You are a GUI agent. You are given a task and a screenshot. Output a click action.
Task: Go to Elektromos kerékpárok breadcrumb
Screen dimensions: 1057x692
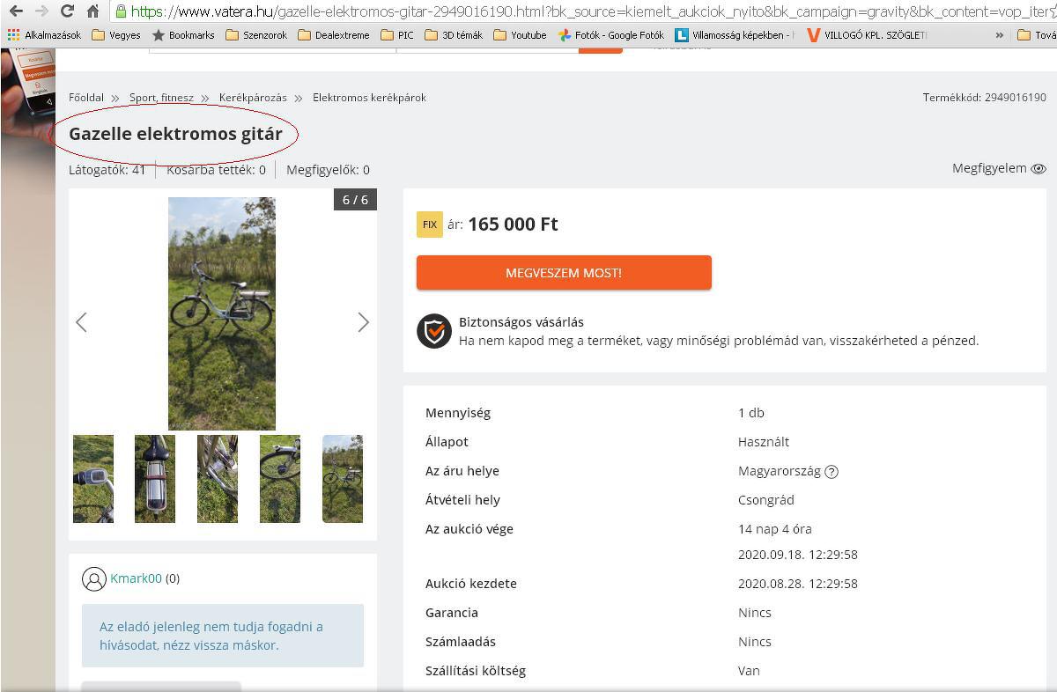click(369, 98)
